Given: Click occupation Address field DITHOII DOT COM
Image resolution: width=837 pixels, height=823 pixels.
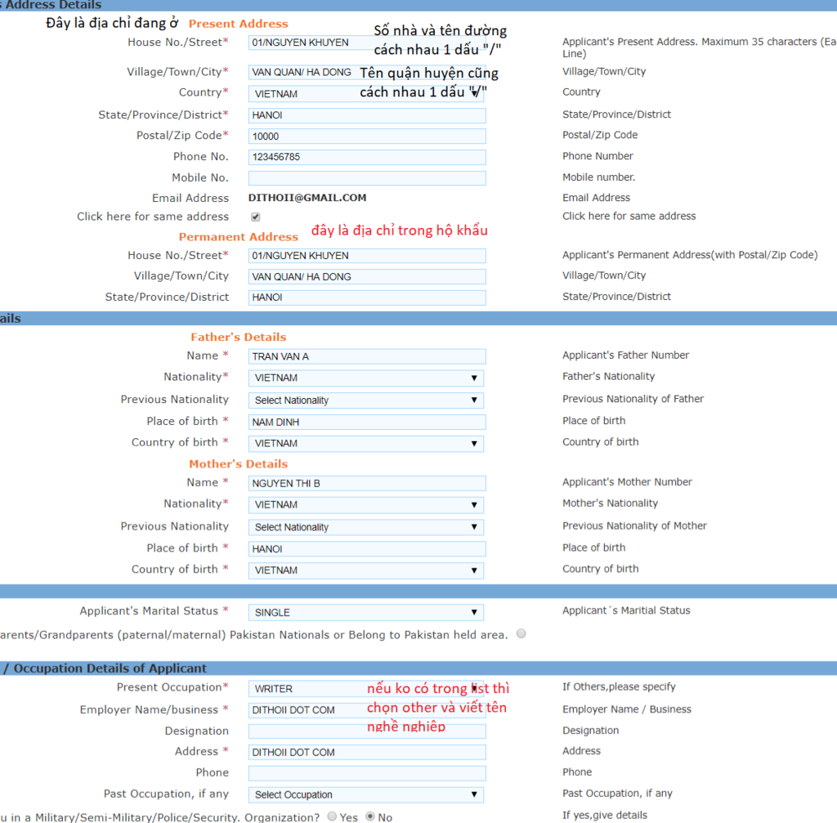Looking at the screenshot, I should 367,752.
